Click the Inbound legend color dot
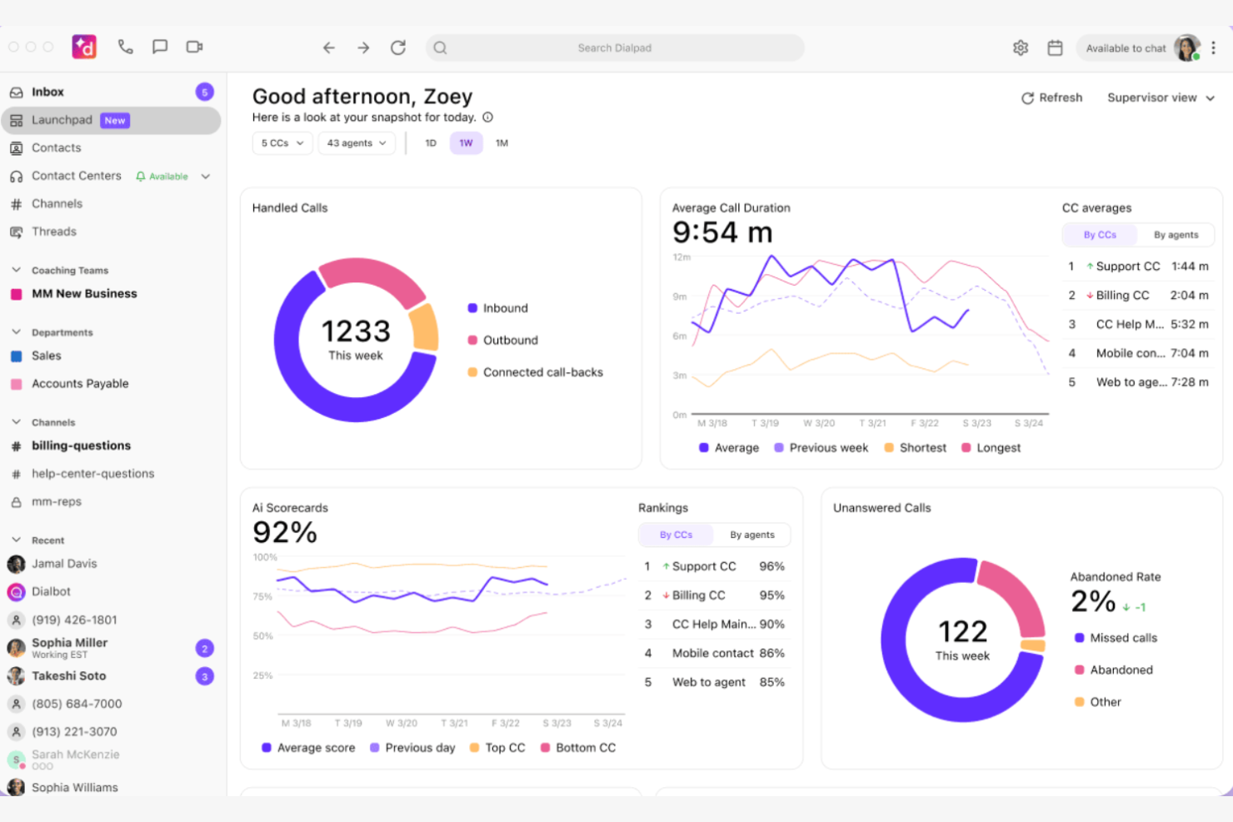Viewport: 1233px width, 822px height. tap(472, 308)
